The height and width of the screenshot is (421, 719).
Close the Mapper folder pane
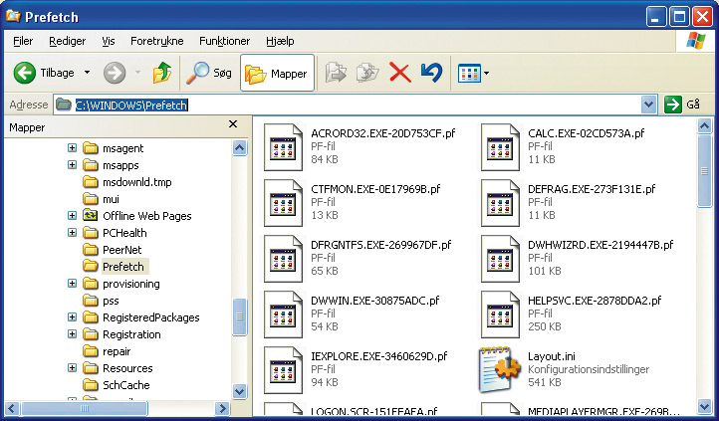(233, 125)
